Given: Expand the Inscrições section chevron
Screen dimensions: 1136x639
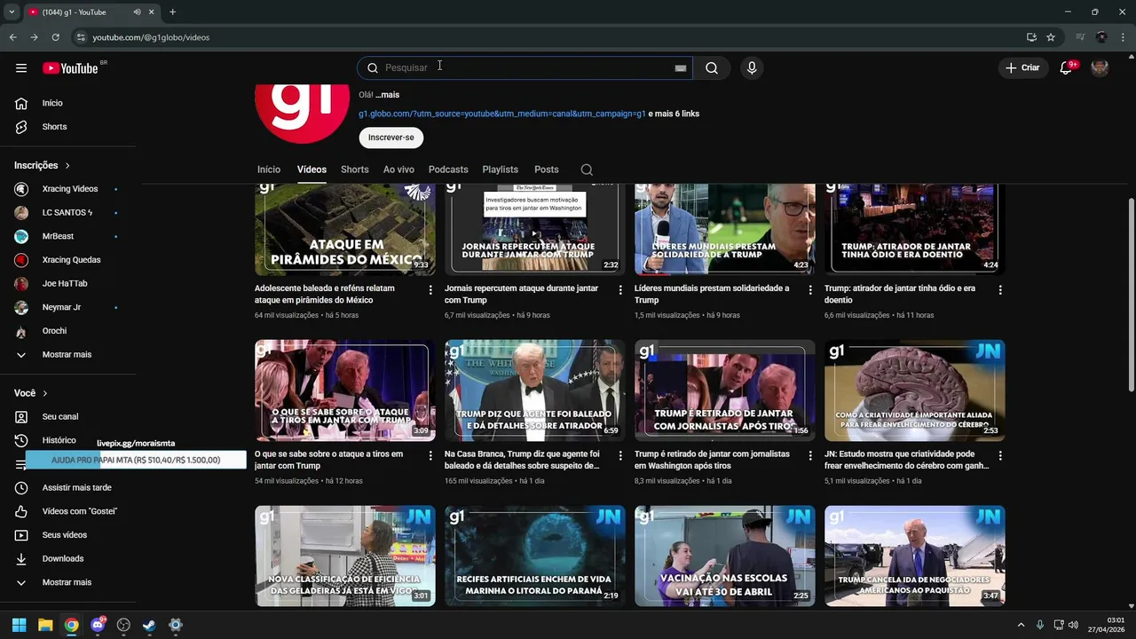Looking at the screenshot, I should coord(67,166).
